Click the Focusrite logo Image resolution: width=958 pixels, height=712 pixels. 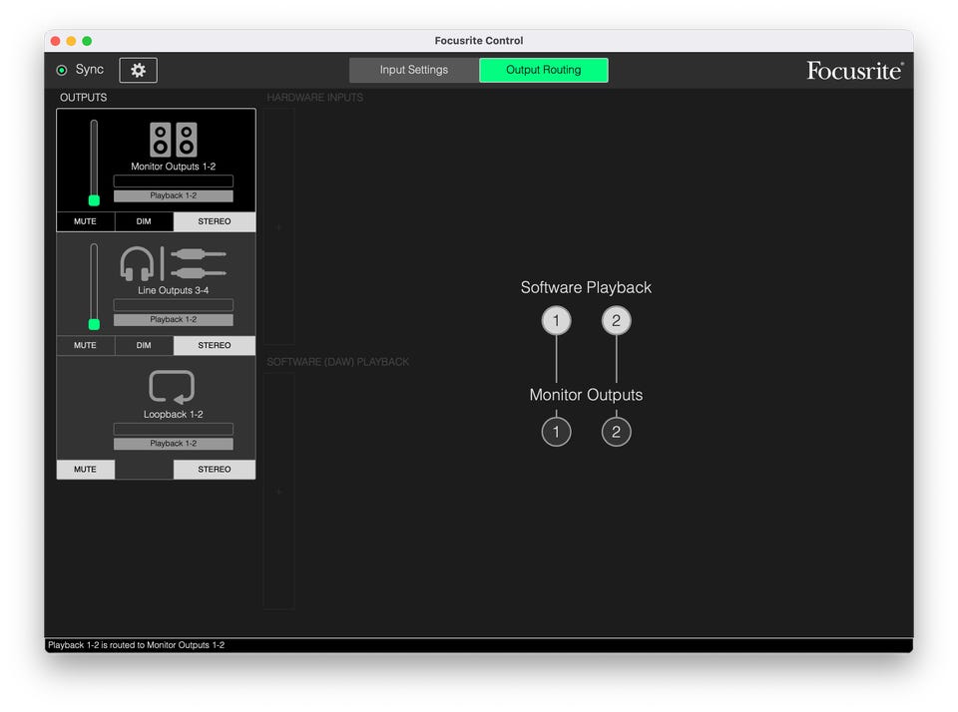(855, 70)
